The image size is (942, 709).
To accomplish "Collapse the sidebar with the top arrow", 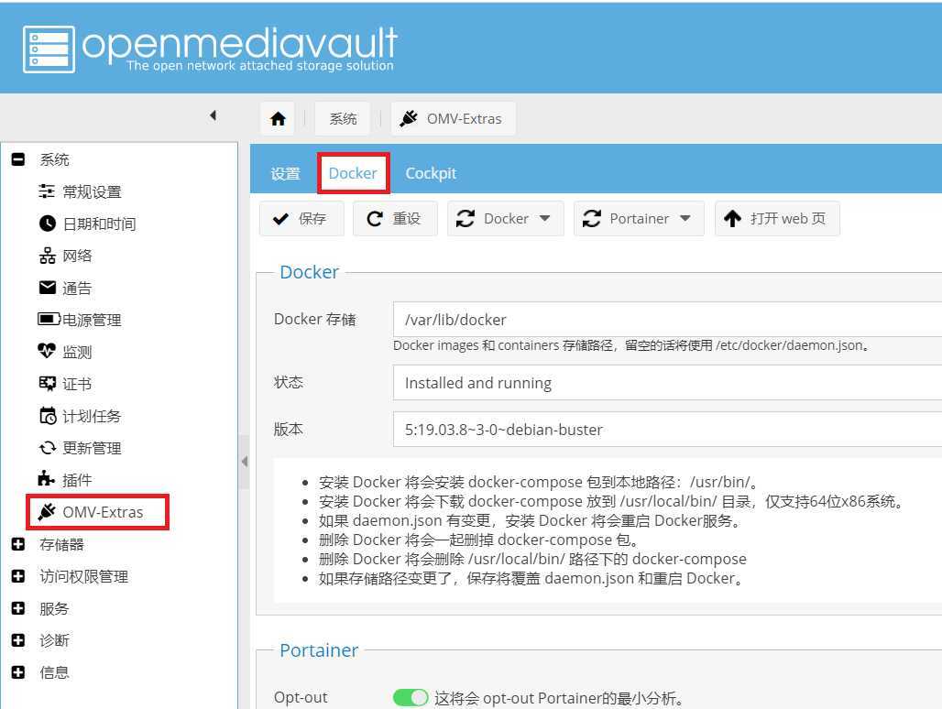I will tap(214, 115).
